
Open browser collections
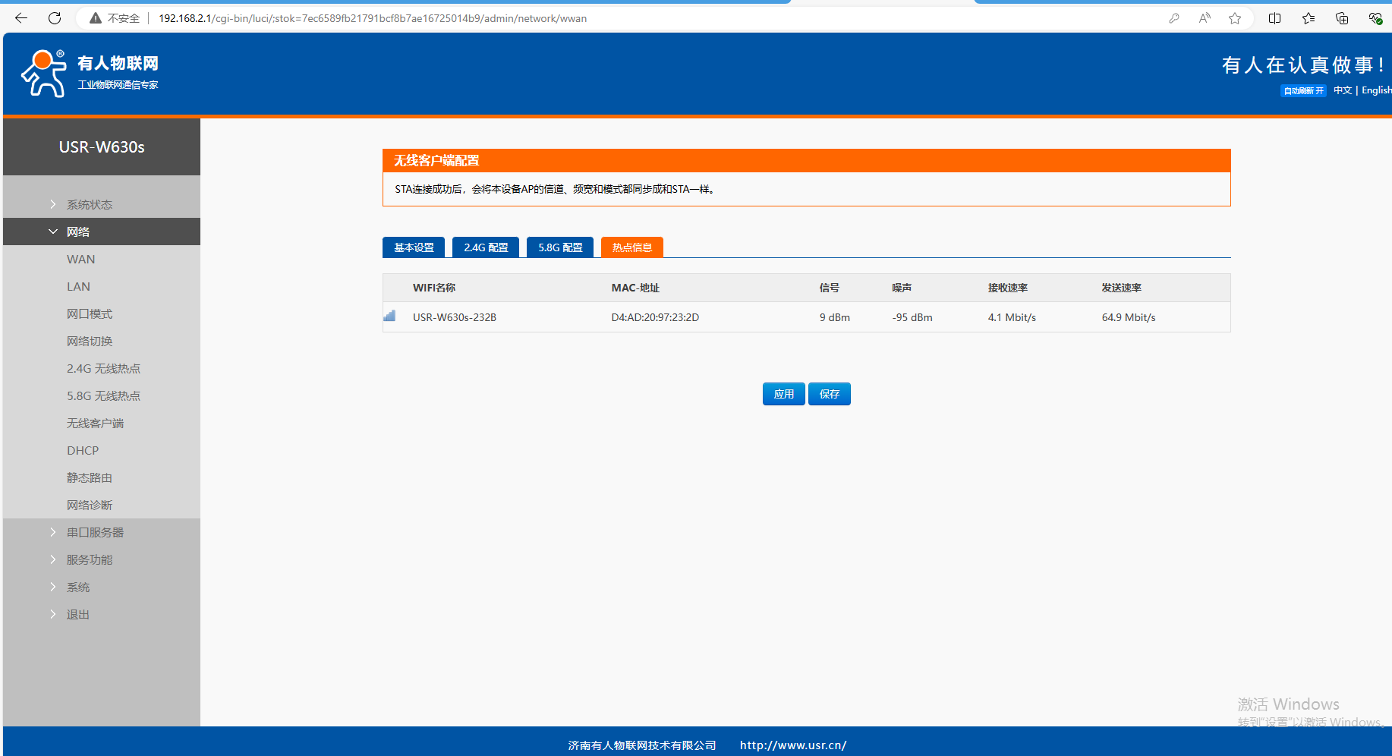[1342, 18]
